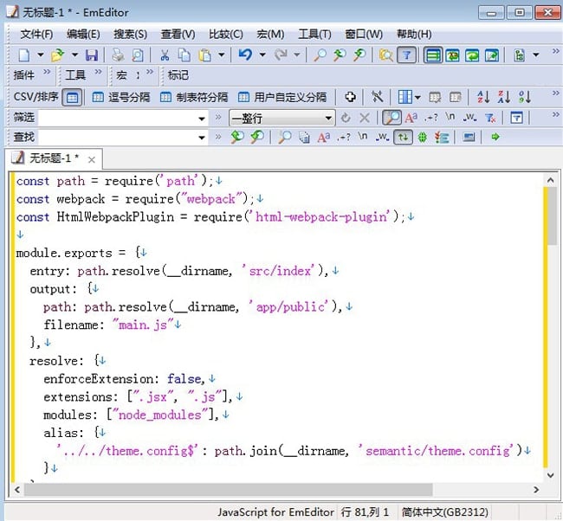The image size is (563, 521).
Task: Click the Paste clipboard icon
Action: click(204, 55)
